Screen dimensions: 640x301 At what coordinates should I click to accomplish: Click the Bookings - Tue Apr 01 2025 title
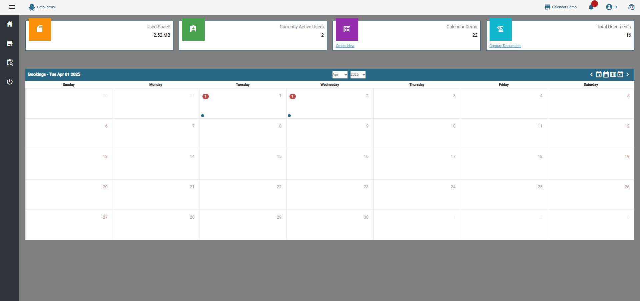[x=54, y=74]
